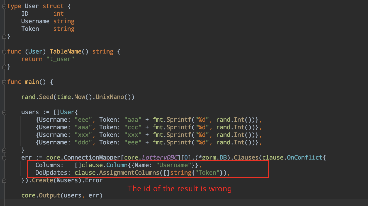Image resolution: width=368 pixels, height=206 pixels.
Task: Collapse the main function fold marker
Action: coord(4,82)
